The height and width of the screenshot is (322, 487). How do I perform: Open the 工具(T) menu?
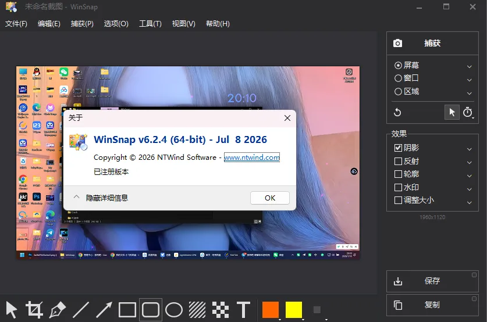tap(150, 24)
